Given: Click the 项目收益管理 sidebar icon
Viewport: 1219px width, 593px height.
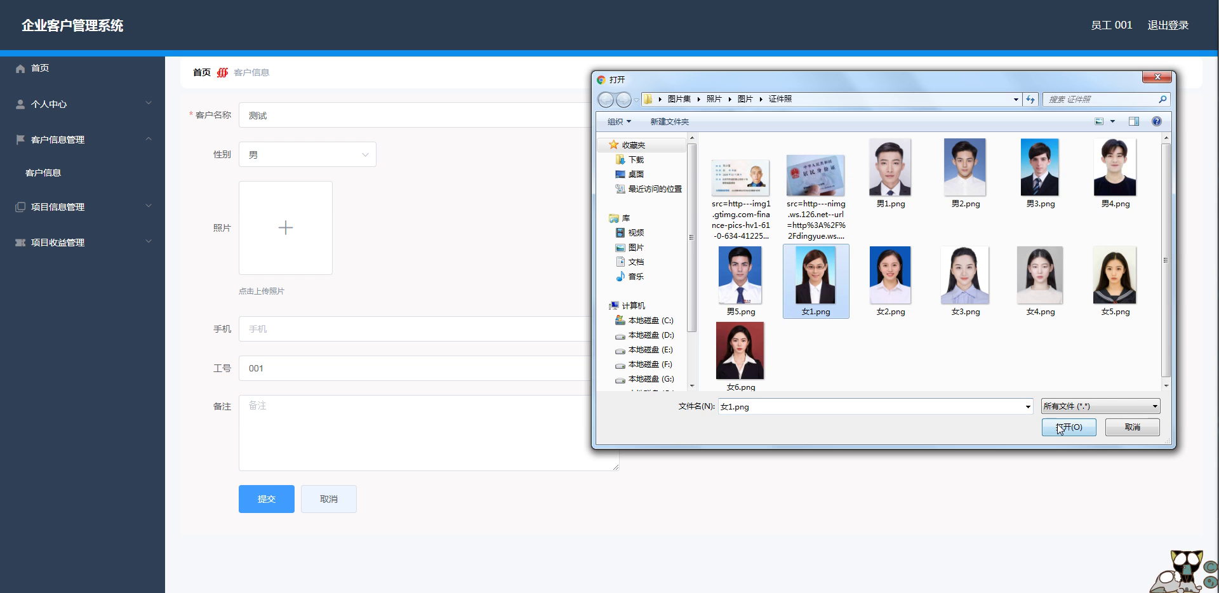Looking at the screenshot, I should [x=20, y=243].
